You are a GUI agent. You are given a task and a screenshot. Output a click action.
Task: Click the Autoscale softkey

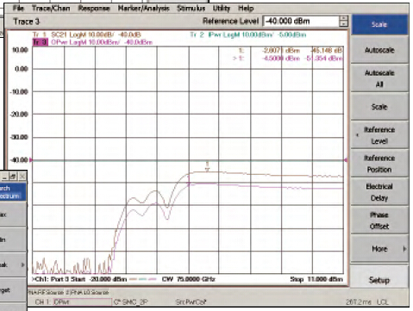coord(379,50)
